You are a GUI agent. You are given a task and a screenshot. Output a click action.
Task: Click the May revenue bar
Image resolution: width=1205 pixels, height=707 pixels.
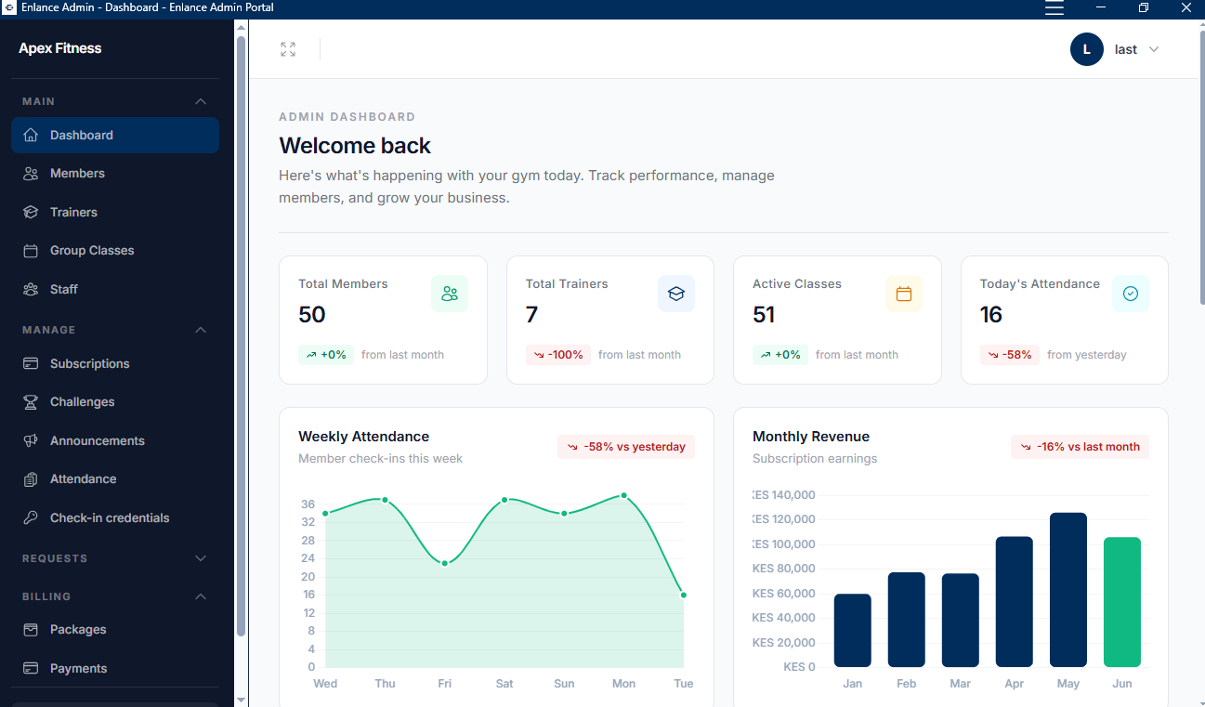tap(1068, 590)
